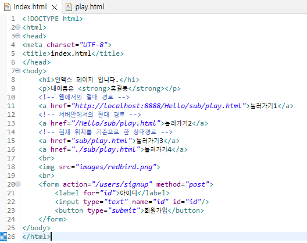Click the closing body tag on line 25
The width and height of the screenshot is (307, 243).
37,228
